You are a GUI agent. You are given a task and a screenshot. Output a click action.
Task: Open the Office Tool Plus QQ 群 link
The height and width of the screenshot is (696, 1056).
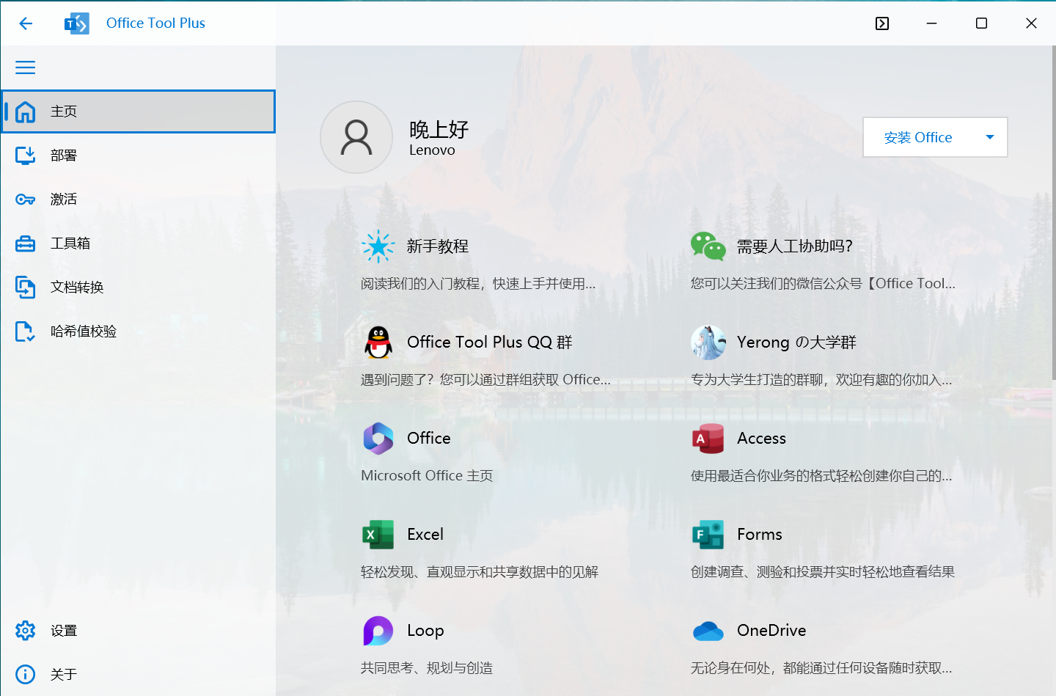coord(490,342)
